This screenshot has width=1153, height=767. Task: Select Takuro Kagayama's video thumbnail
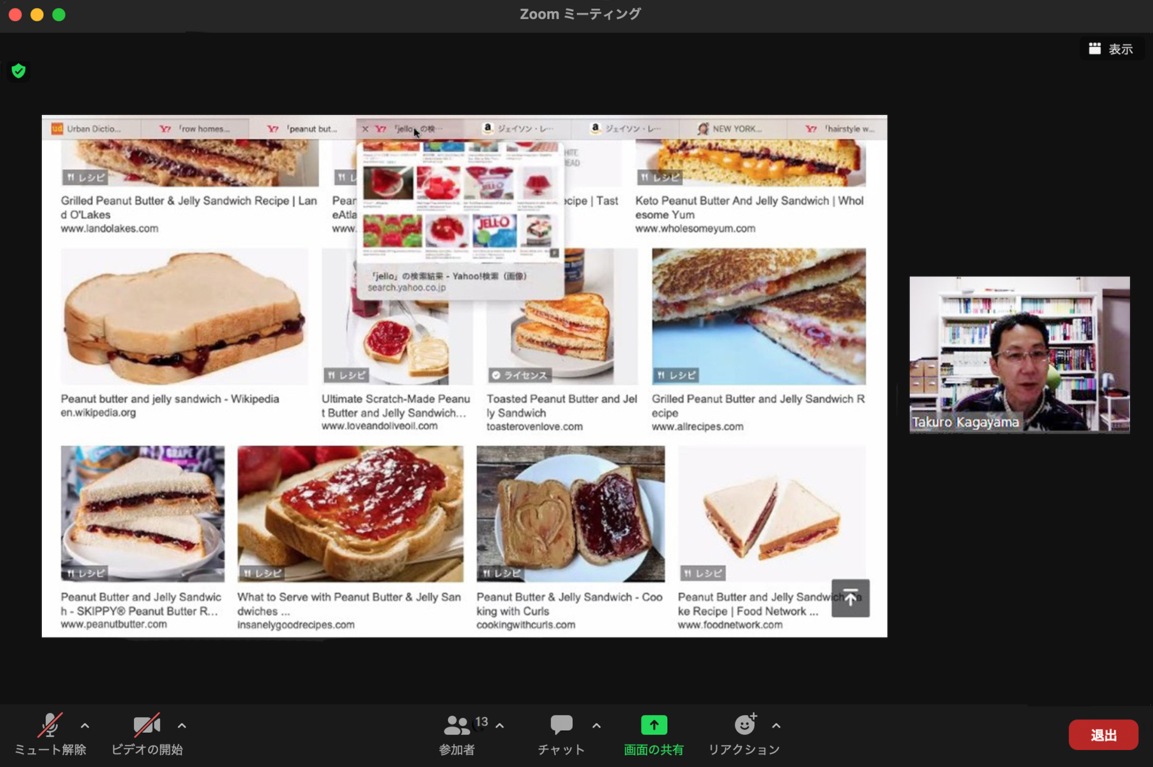(1019, 354)
